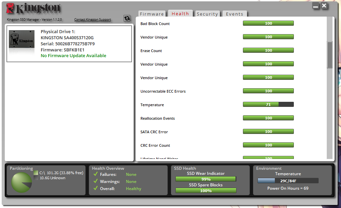Screen dimensions: 341x208
Task: Click the Erase Count label
Action: click(151, 51)
